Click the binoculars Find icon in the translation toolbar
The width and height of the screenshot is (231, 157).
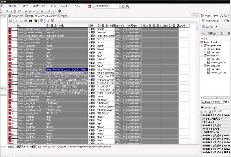[31, 21]
